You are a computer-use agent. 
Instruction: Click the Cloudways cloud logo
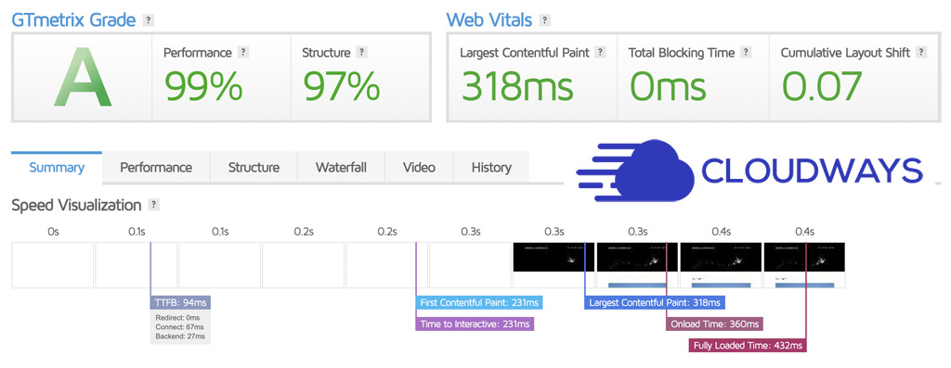click(635, 171)
